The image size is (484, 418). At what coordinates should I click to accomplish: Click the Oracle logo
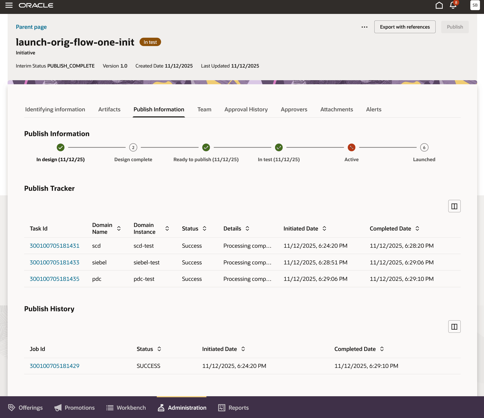36,5
